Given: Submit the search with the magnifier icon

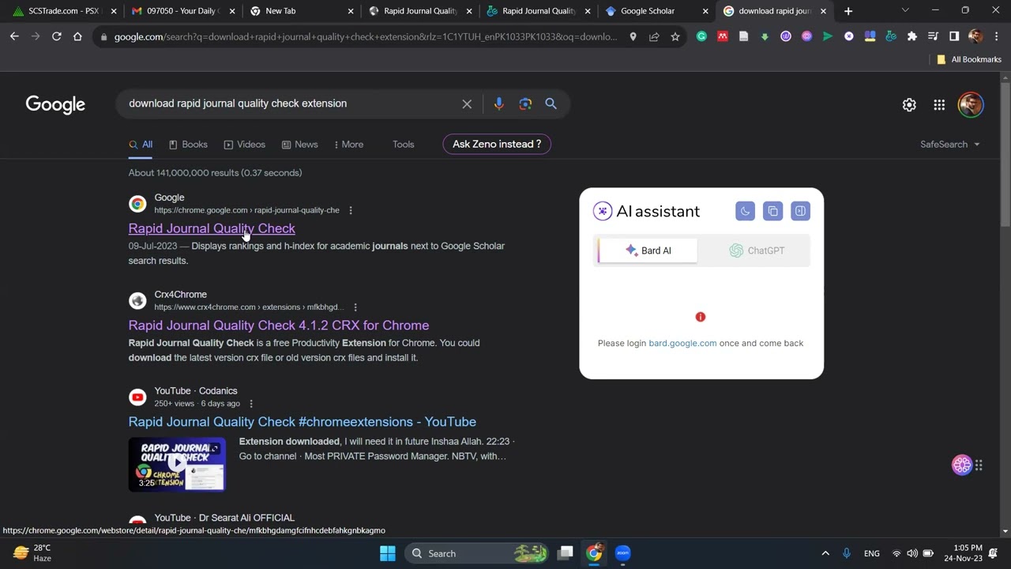Looking at the screenshot, I should pos(551,104).
